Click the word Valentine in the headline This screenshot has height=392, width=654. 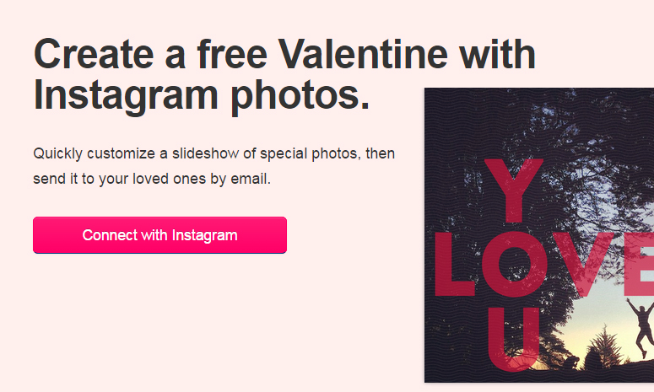tap(363, 54)
